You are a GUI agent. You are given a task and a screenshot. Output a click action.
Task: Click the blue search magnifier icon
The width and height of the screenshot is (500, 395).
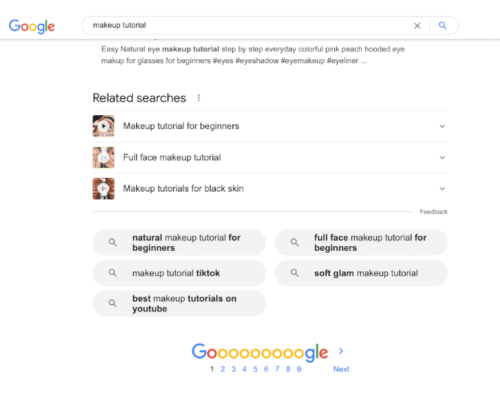click(x=443, y=26)
